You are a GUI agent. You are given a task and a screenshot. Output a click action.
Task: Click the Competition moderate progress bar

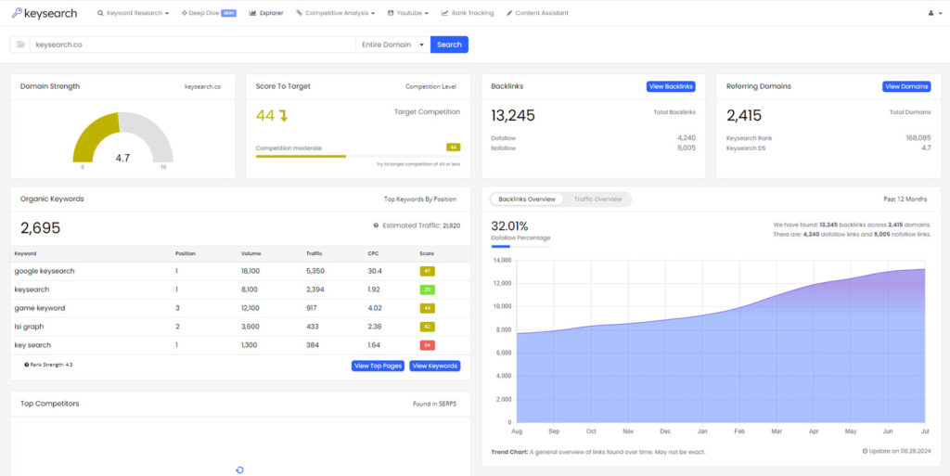pyautogui.click(x=357, y=156)
